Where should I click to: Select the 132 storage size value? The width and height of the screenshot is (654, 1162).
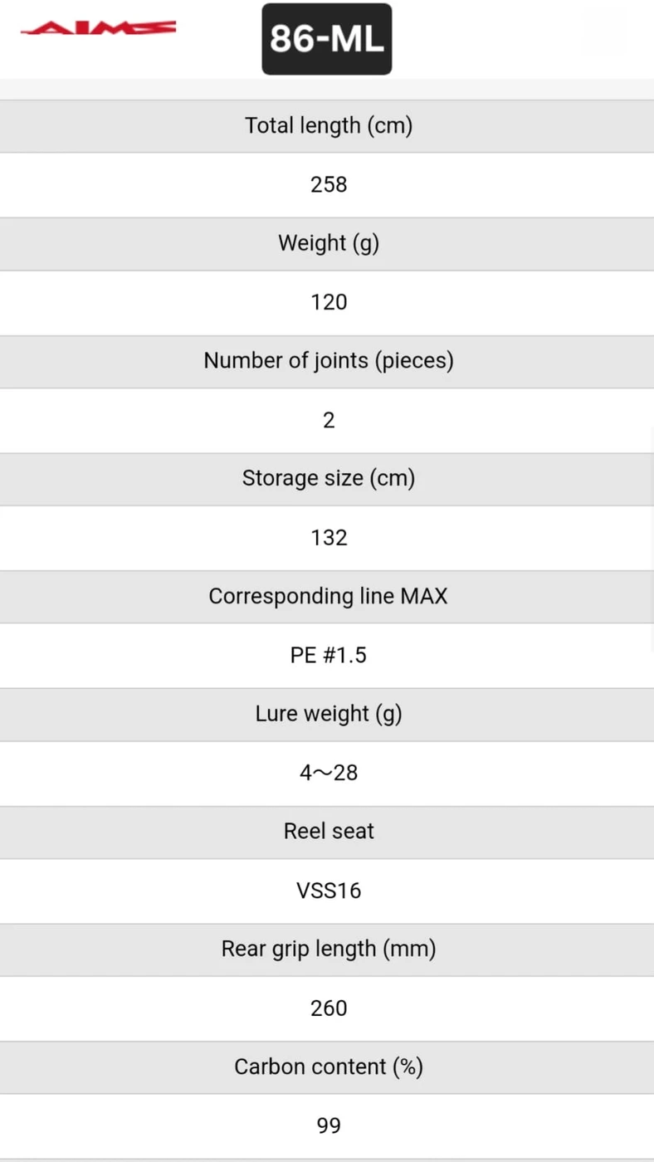329,538
